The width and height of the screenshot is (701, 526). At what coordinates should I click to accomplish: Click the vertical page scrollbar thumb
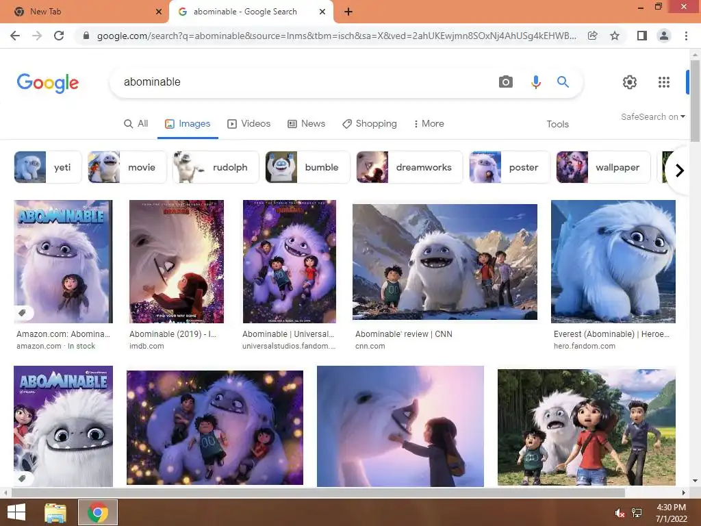(695, 101)
